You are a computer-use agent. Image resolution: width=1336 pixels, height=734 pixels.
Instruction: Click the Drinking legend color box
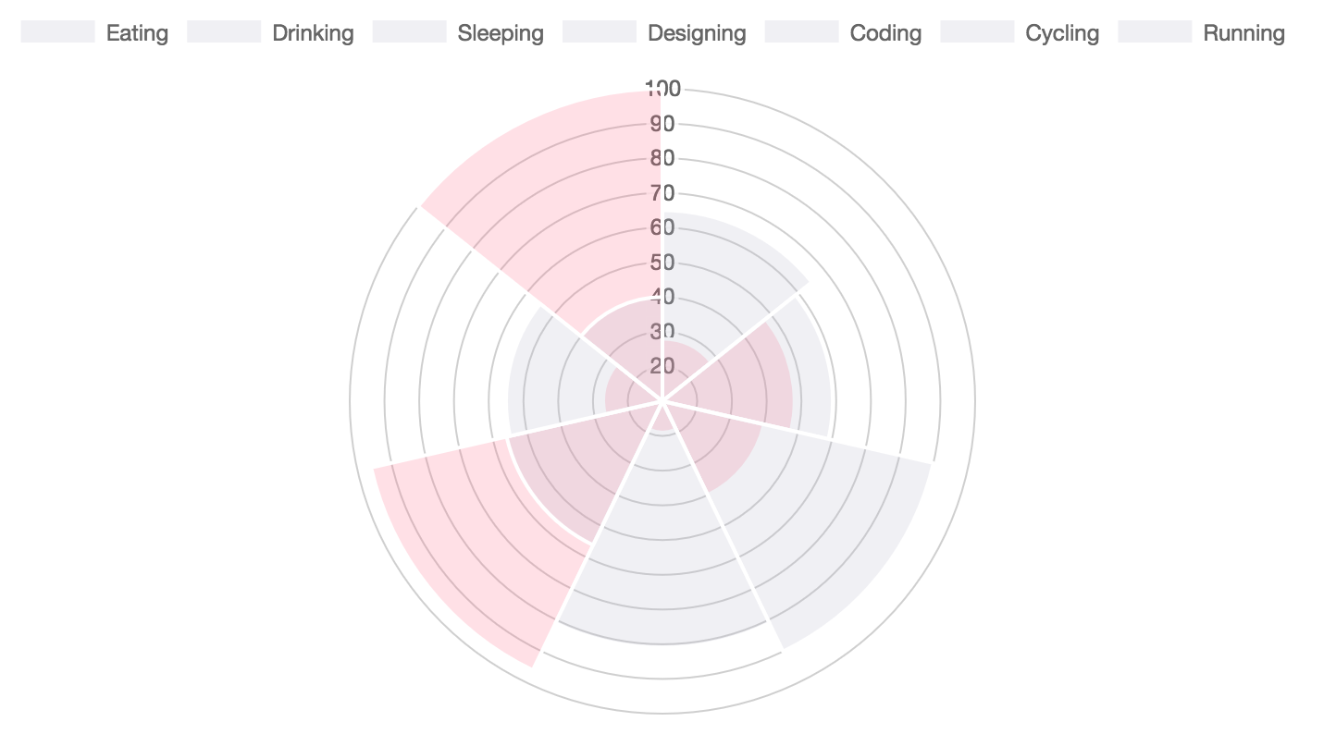pos(224,32)
